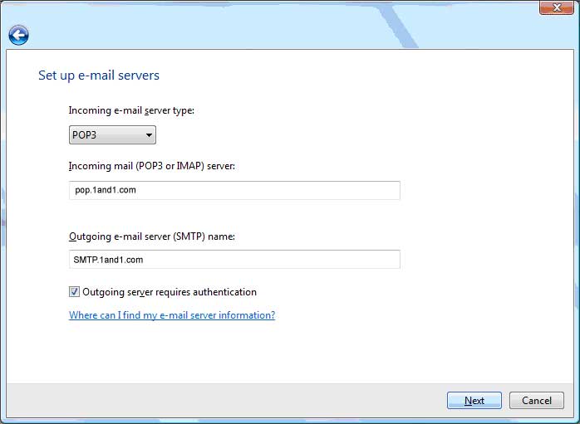Click the 'Set up e-mail servers' heading
The width and height of the screenshot is (580, 424).
tap(99, 76)
